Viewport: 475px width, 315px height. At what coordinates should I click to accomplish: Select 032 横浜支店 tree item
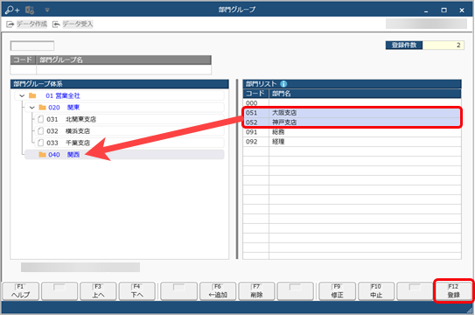coord(129,131)
